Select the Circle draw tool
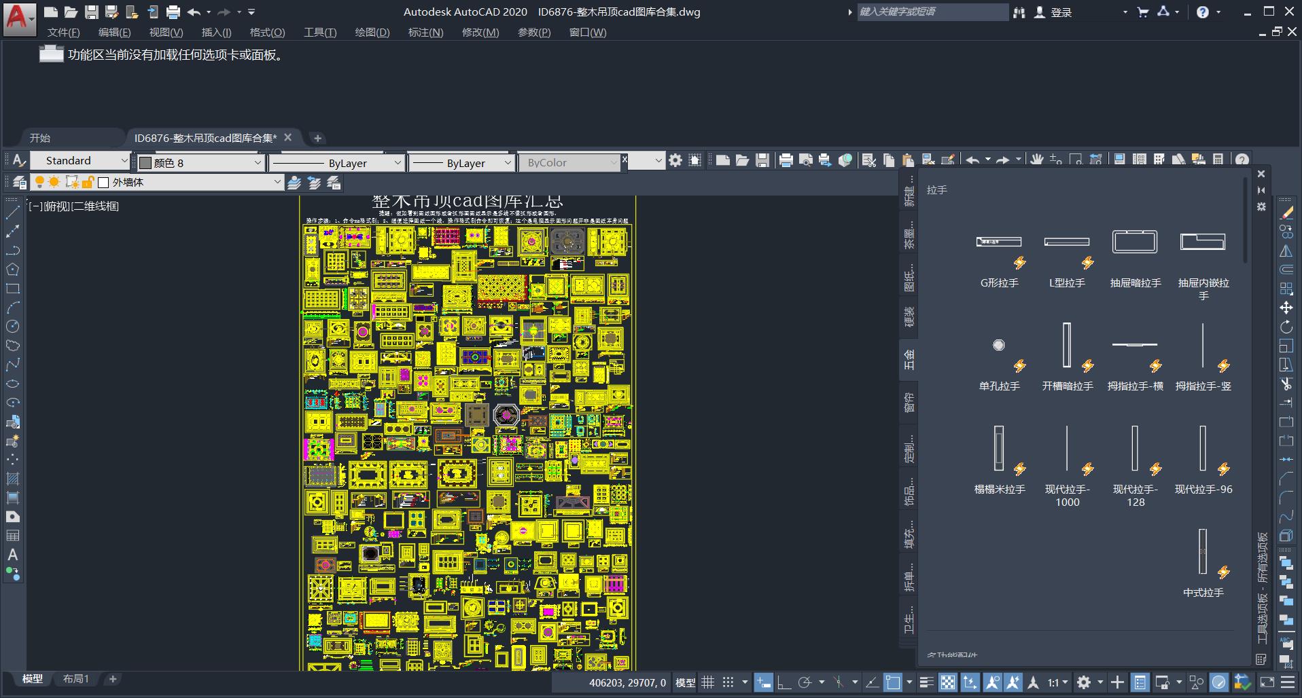The height and width of the screenshot is (698, 1302). (12, 327)
